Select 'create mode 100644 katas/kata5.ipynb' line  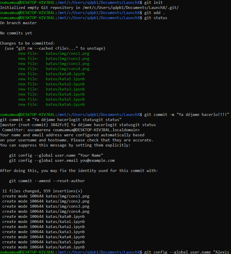(44, 242)
